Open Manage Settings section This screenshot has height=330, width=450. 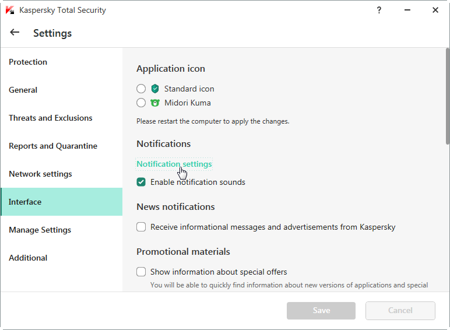point(61,230)
